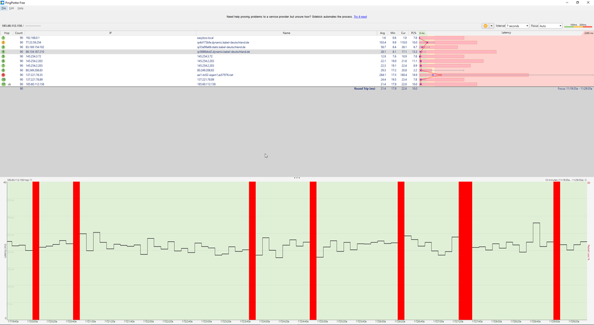Screen dimensions: 594x325
Task: Select IP 80.249.208.83 in the IP column
Action: tap(34, 70)
